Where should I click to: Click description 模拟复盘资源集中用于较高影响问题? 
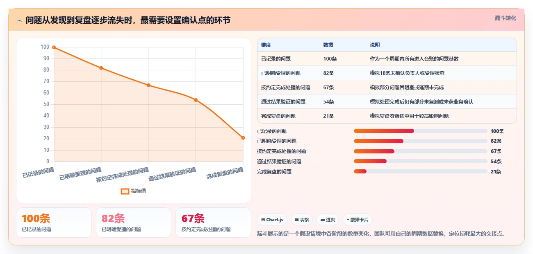tap(409, 116)
